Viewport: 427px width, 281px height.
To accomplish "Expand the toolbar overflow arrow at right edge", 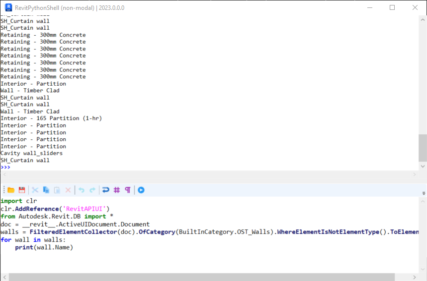I will (x=424, y=193).
